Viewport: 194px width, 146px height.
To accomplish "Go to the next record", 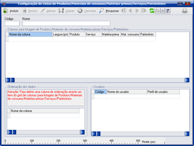I will pyautogui.click(x=137, y=11).
